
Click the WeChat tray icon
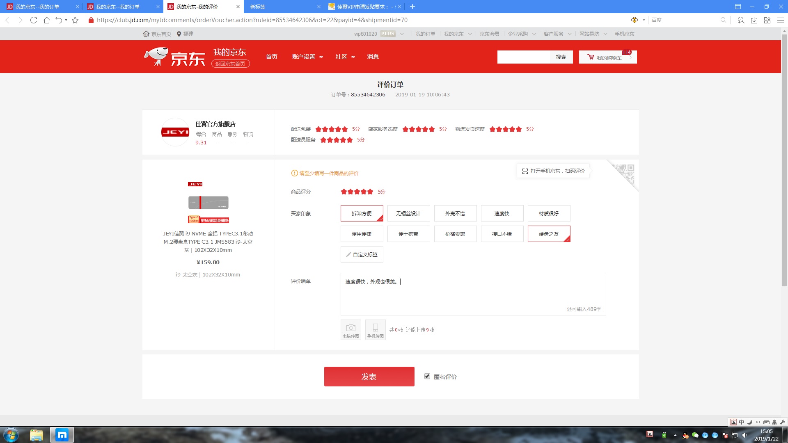click(x=695, y=435)
